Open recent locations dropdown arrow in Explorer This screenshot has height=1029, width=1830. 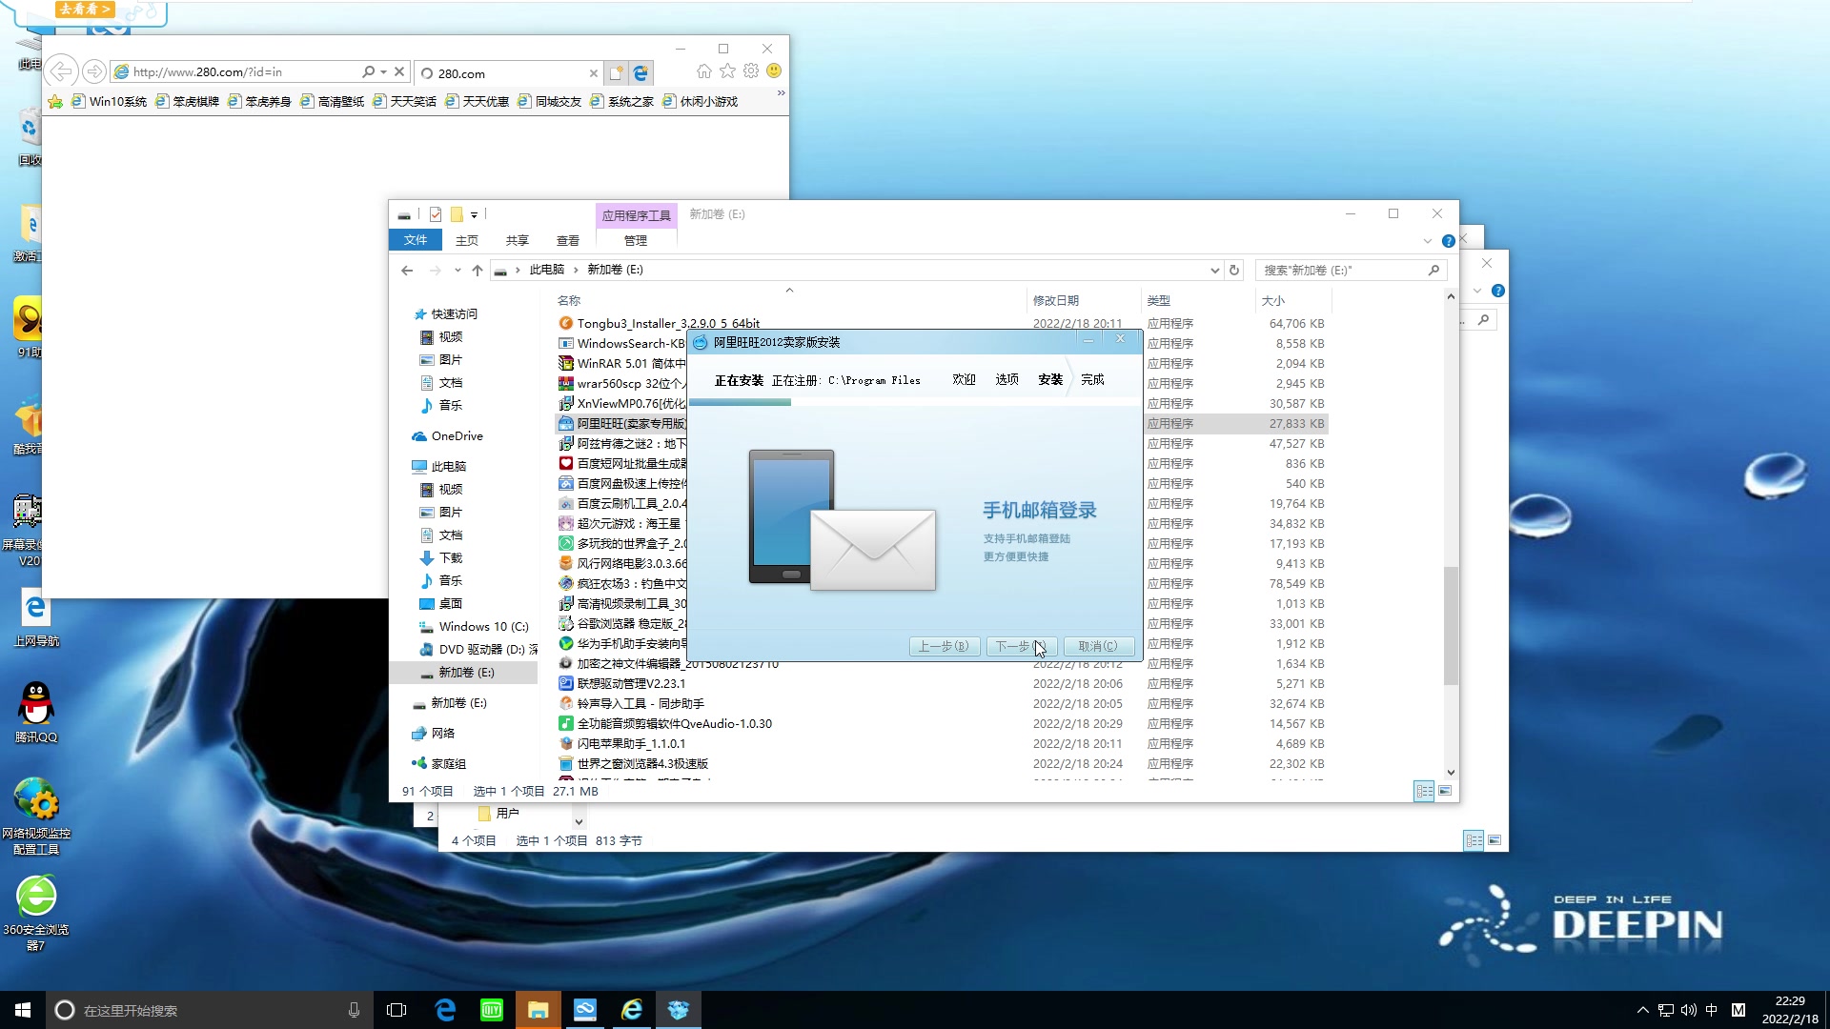457,271
